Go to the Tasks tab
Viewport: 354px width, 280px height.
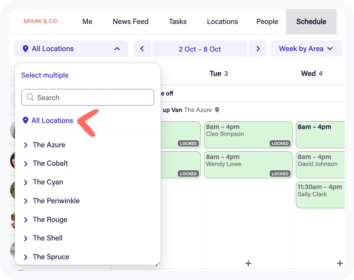(x=178, y=22)
